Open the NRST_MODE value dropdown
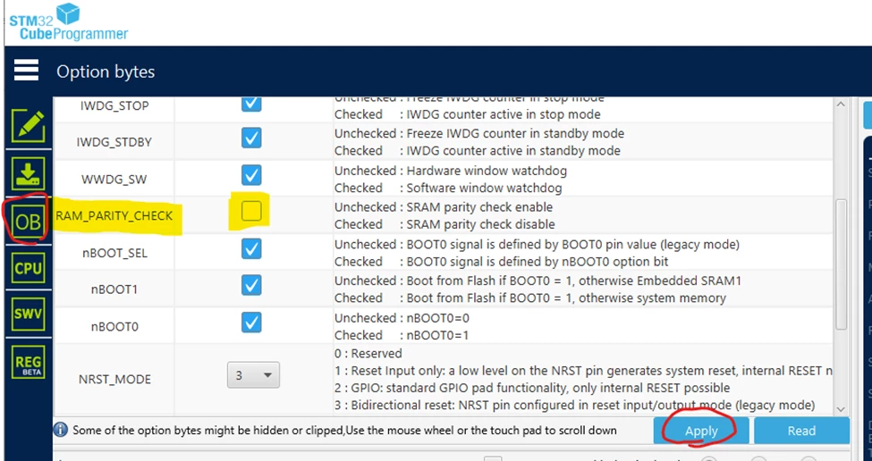Screen dimensions: 872x461 pos(254,375)
